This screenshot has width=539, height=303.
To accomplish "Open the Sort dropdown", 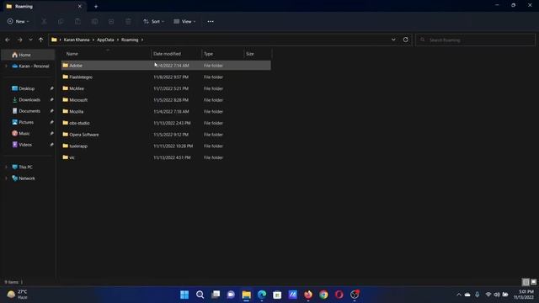I will 153,21.
